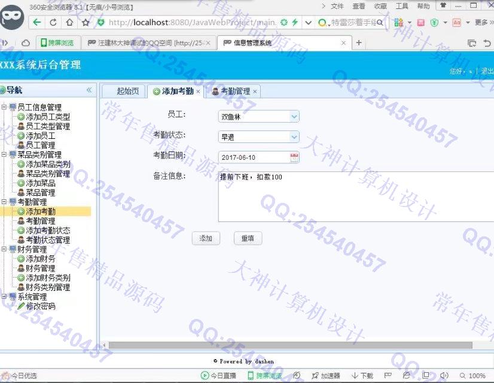
Task: Click 跨屏浏览 in status bar
Action: pyautogui.click(x=264, y=375)
